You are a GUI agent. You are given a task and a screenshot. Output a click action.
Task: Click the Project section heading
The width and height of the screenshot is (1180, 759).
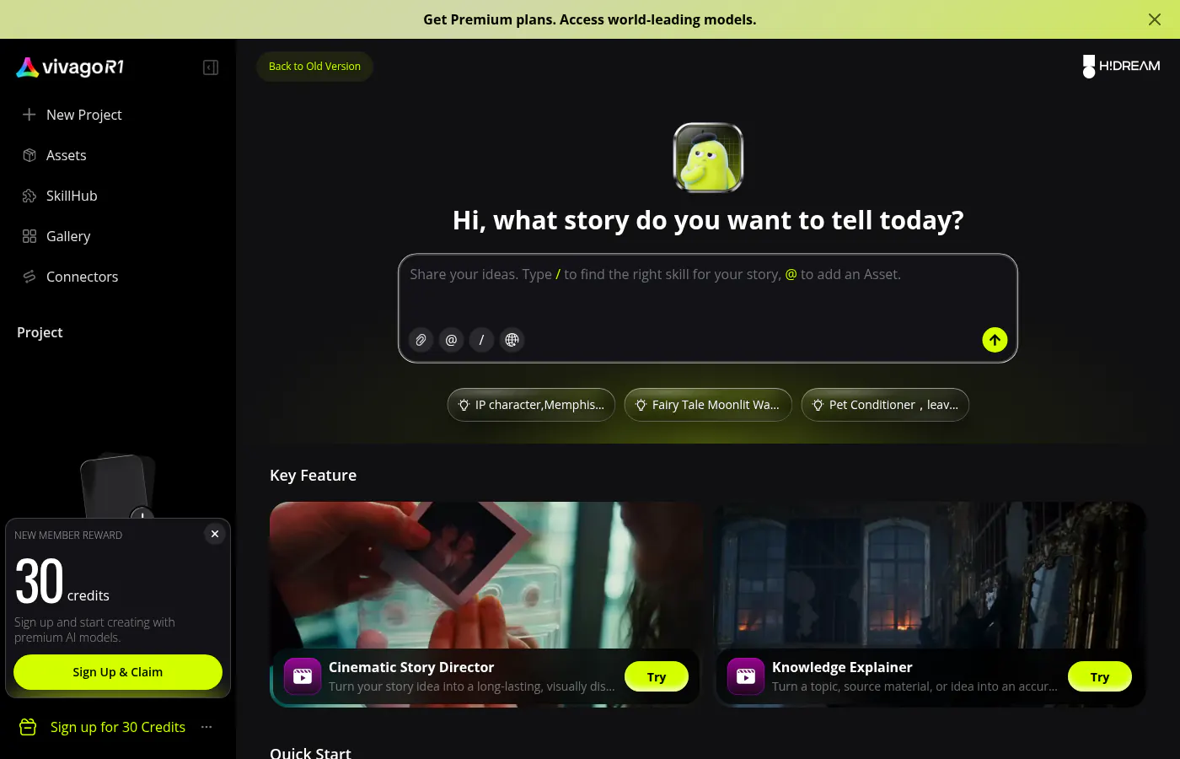[x=40, y=332]
